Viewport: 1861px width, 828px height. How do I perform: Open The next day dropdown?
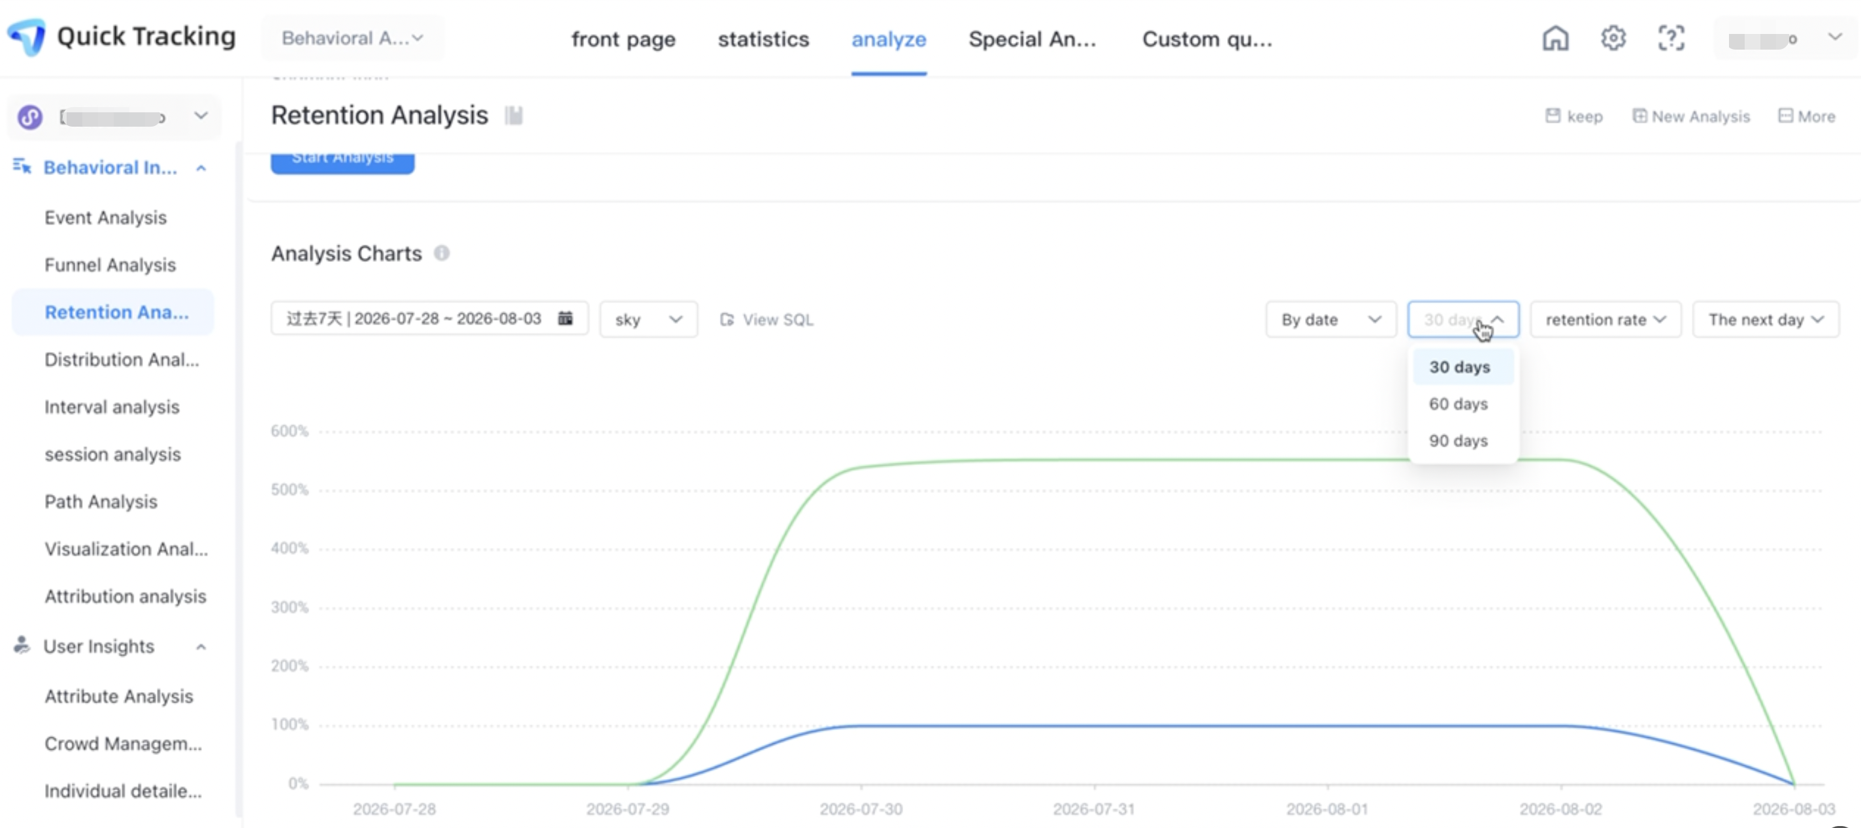[1766, 319]
